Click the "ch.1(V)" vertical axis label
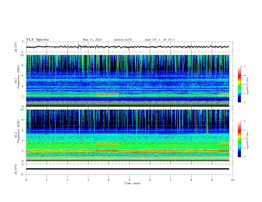 coord(16,47)
